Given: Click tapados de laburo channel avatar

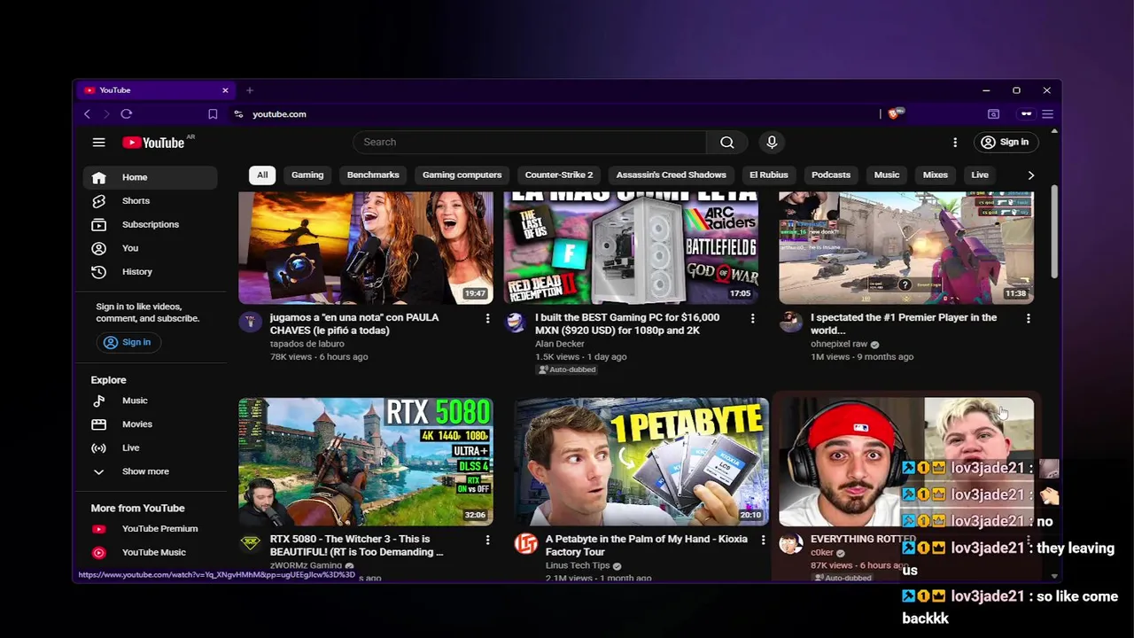Looking at the screenshot, I should pos(251,323).
